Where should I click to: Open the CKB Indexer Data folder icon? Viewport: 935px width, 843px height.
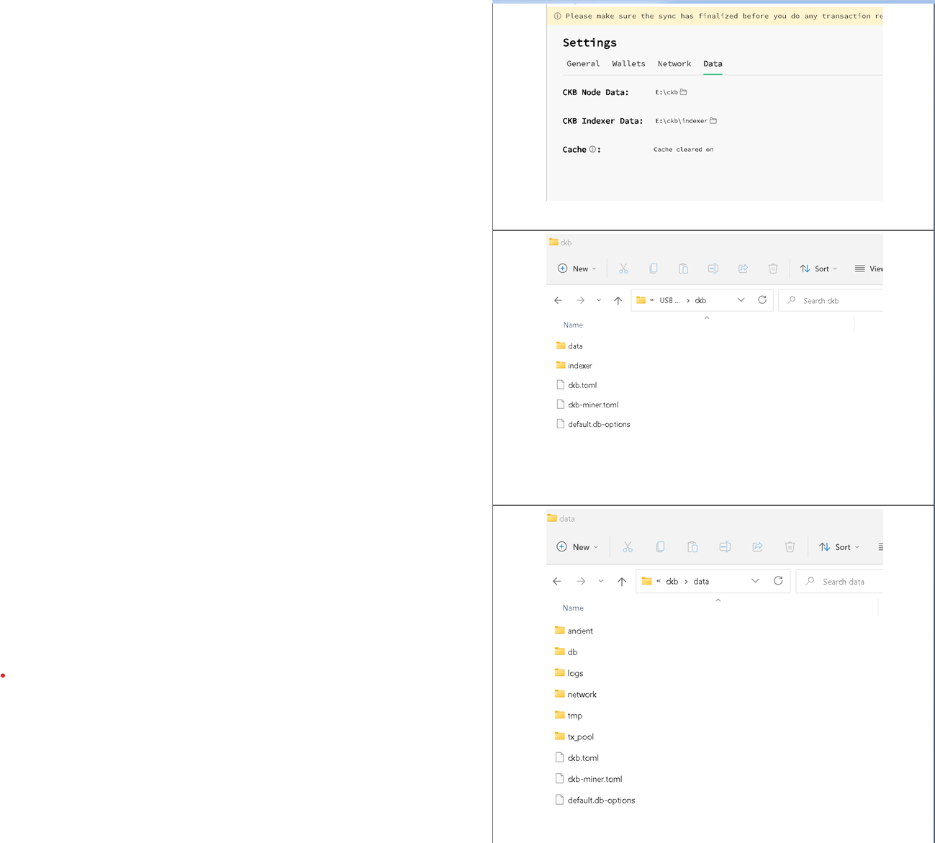pyautogui.click(x=713, y=121)
